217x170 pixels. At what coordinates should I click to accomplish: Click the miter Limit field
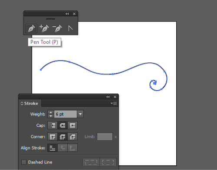[x=105, y=137]
